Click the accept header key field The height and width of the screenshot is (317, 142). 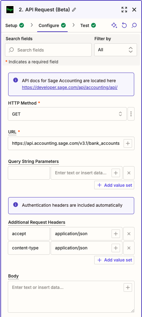[x=29, y=234]
